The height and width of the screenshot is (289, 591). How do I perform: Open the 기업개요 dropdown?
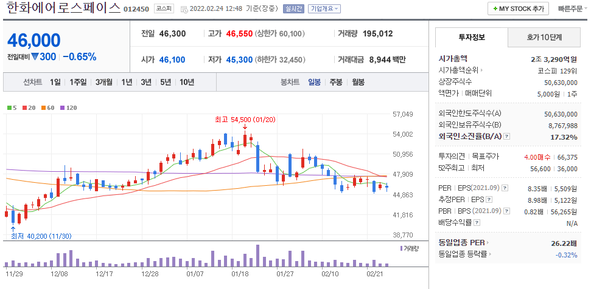click(324, 9)
